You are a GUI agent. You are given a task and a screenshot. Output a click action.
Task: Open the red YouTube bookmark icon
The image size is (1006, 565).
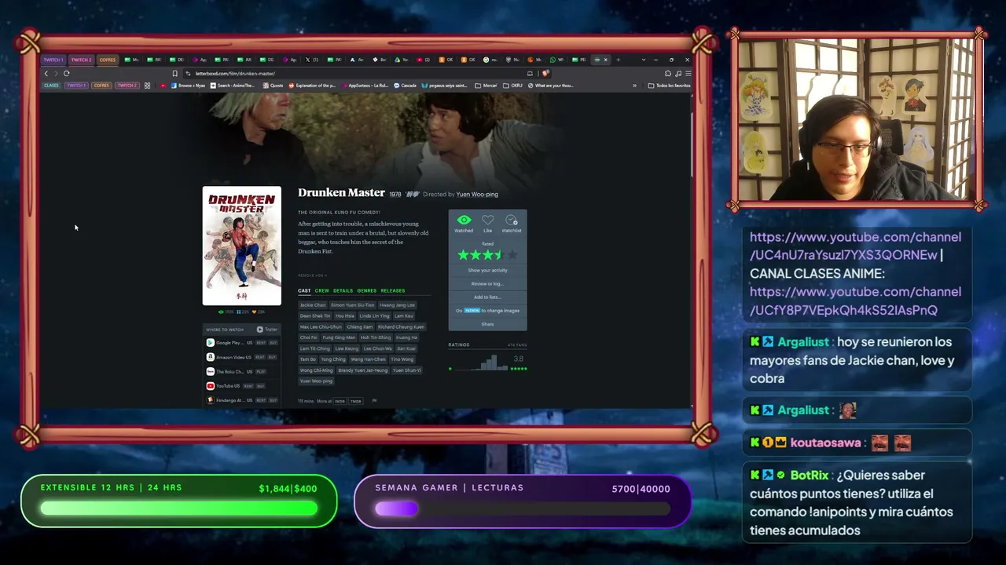(x=163, y=86)
